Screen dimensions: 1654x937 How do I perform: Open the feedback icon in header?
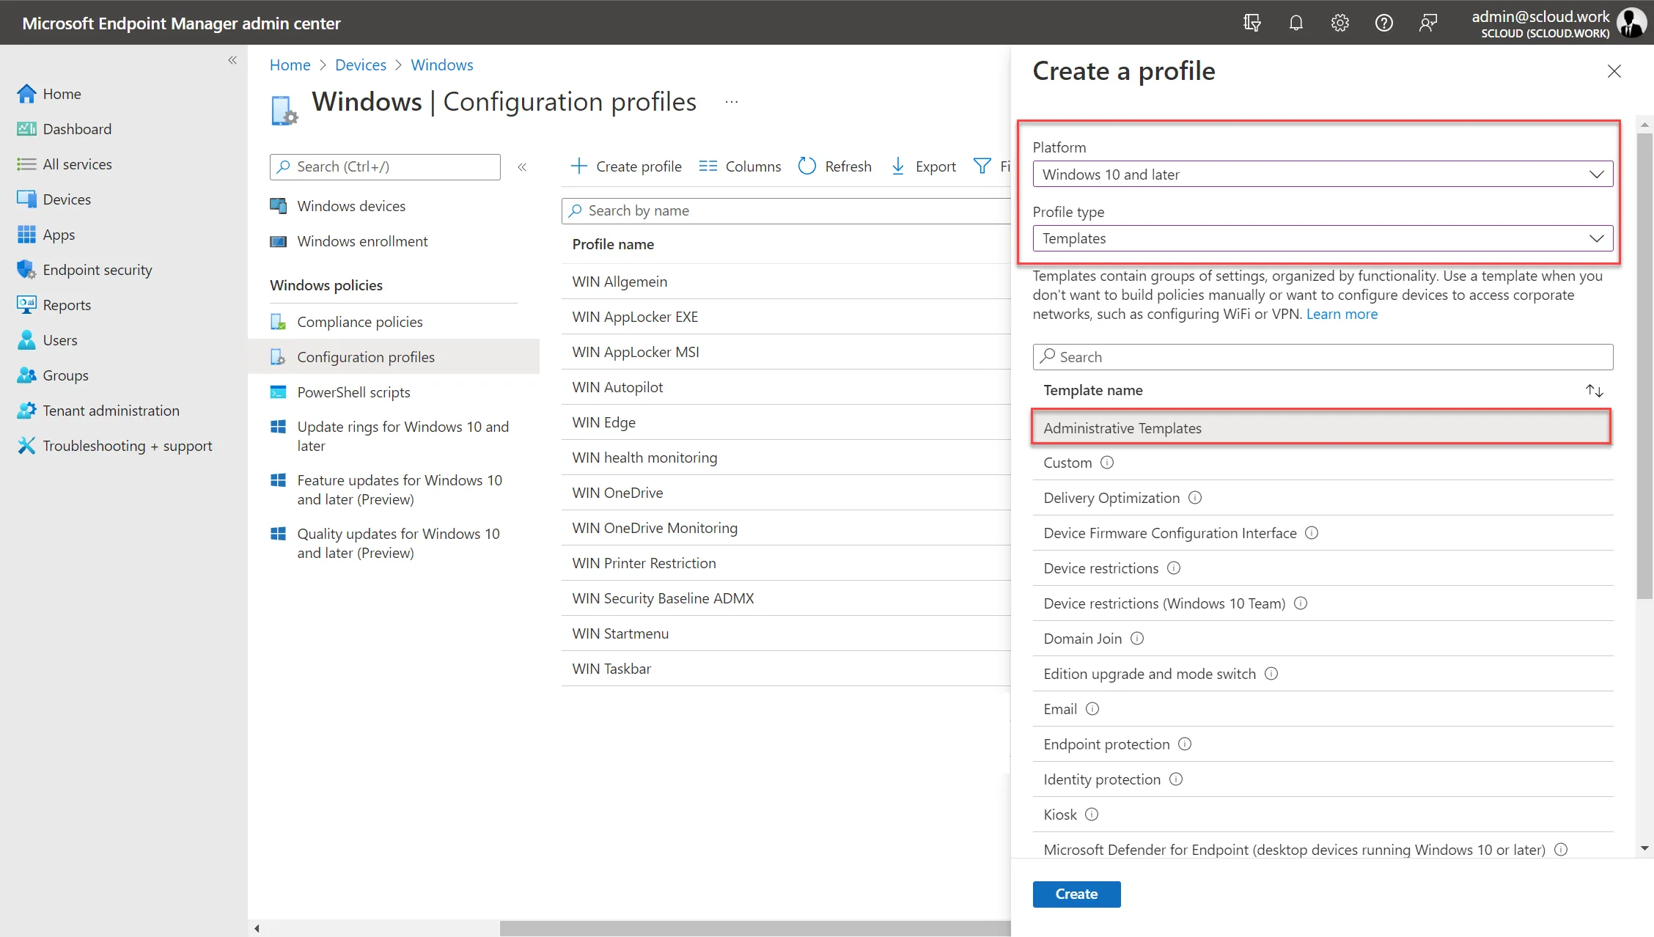[x=1428, y=23]
